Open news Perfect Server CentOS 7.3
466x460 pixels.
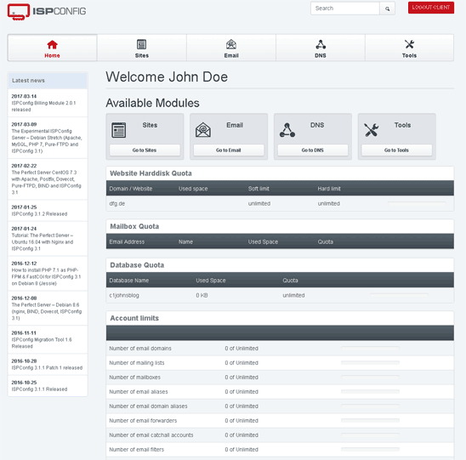48,179
